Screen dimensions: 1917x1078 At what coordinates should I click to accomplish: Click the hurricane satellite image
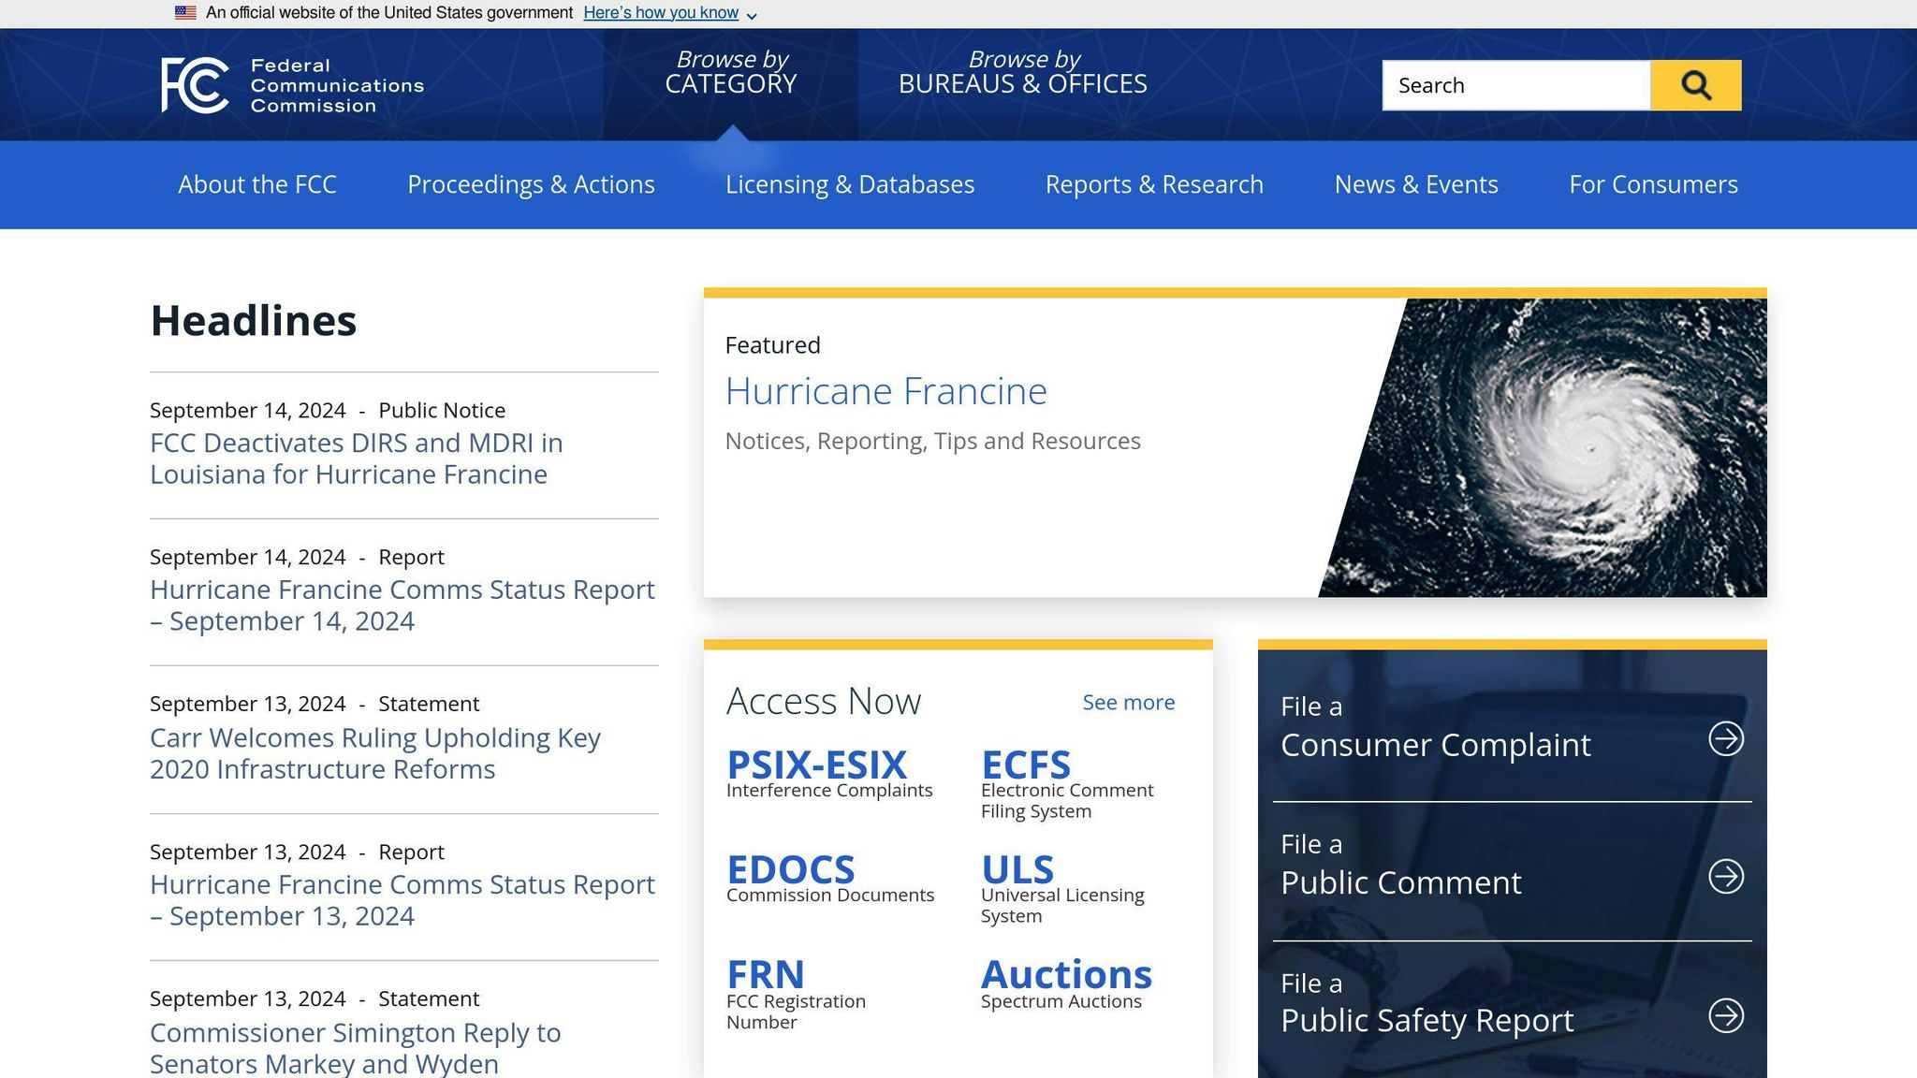pyautogui.click(x=1554, y=447)
